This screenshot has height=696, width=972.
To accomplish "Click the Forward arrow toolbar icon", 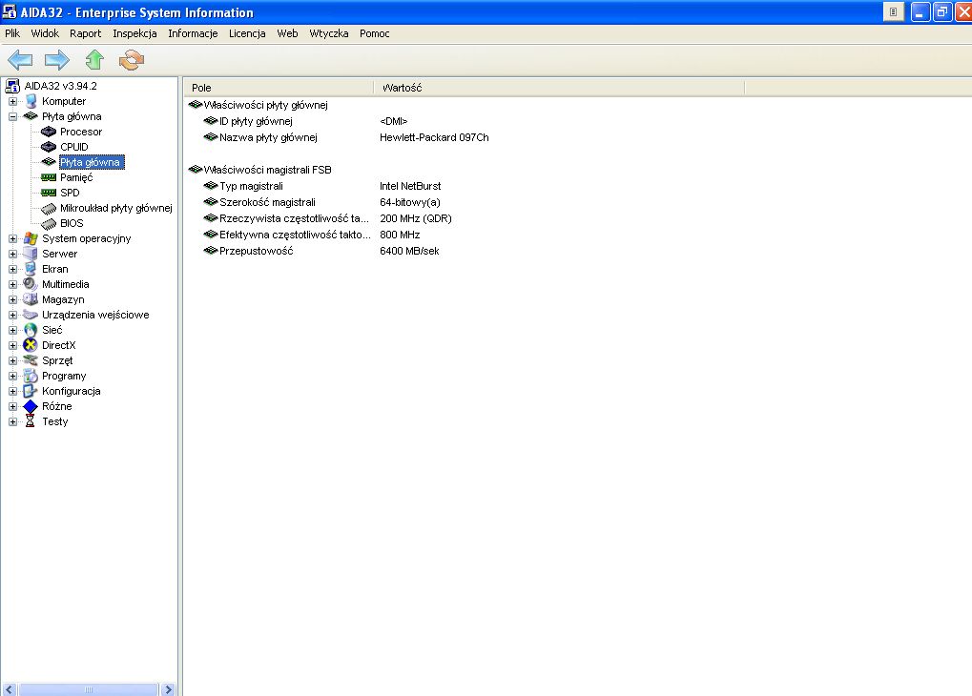I will 57,61.
